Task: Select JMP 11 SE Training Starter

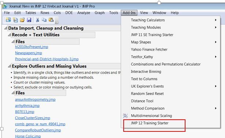Action: [171, 35]
